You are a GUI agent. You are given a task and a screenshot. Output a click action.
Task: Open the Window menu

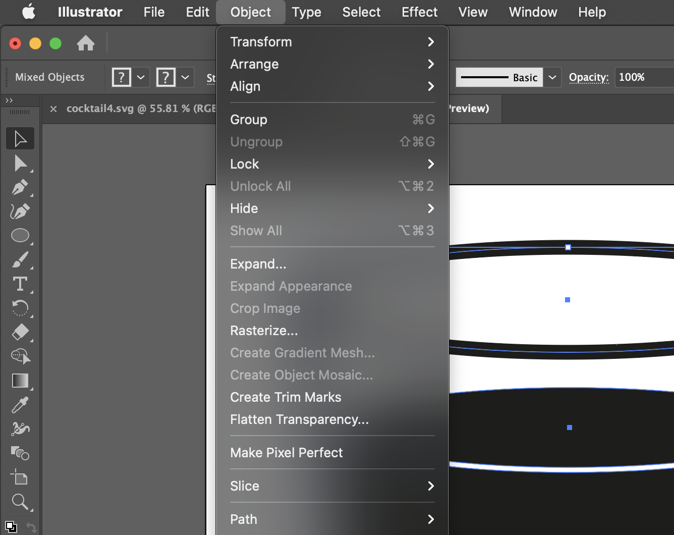pos(533,12)
